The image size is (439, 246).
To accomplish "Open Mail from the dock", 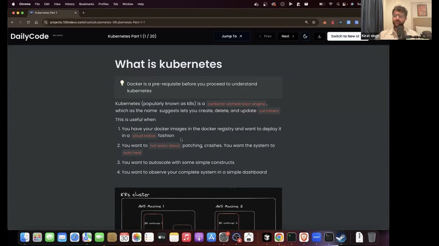I will click(x=62, y=237).
